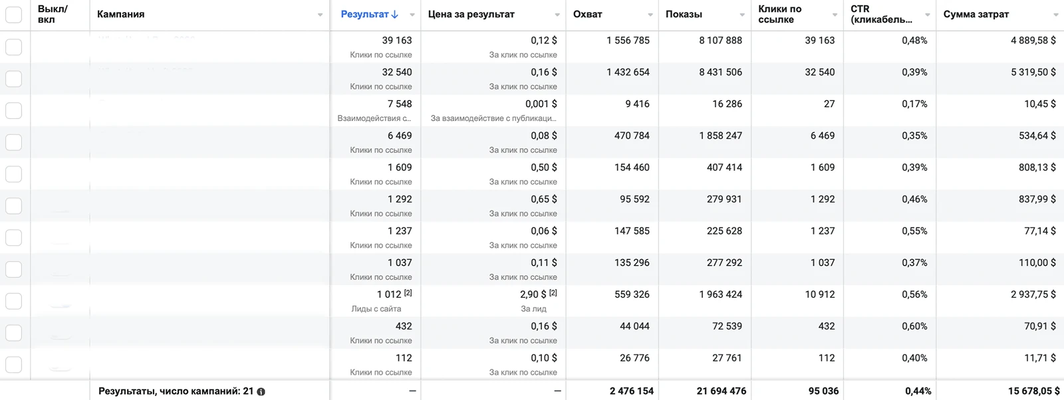Click the total link clicks 95 036
This screenshot has width=1064, height=400.
(x=823, y=391)
